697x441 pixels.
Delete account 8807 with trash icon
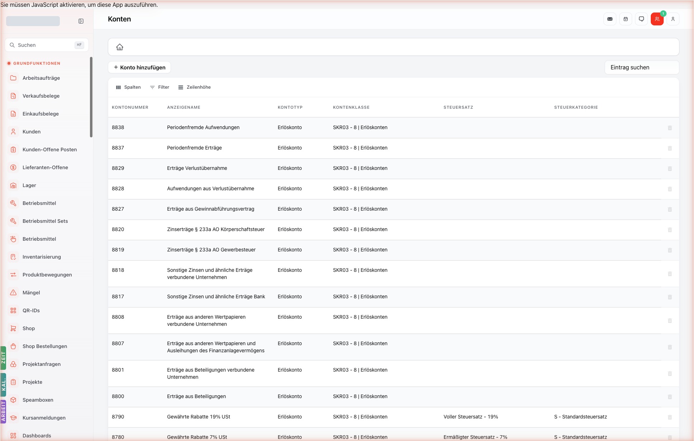coord(670,347)
